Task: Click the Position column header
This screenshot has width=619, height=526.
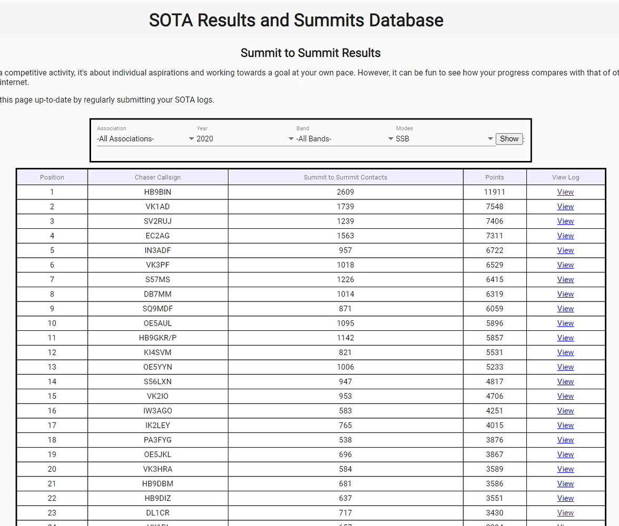Action: pyautogui.click(x=52, y=177)
